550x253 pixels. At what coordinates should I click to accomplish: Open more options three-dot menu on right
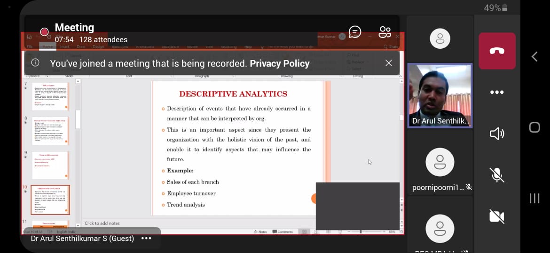[497, 92]
